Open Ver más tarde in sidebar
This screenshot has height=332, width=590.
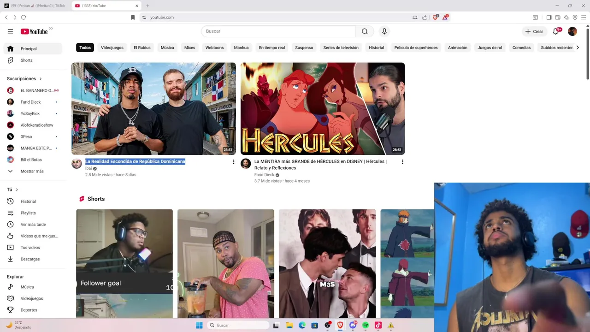pyautogui.click(x=32, y=225)
